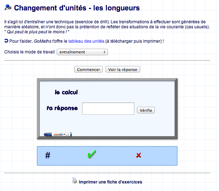Click the "Choisis le mode de travail" label
The image size is (219, 191).
tap(29, 52)
